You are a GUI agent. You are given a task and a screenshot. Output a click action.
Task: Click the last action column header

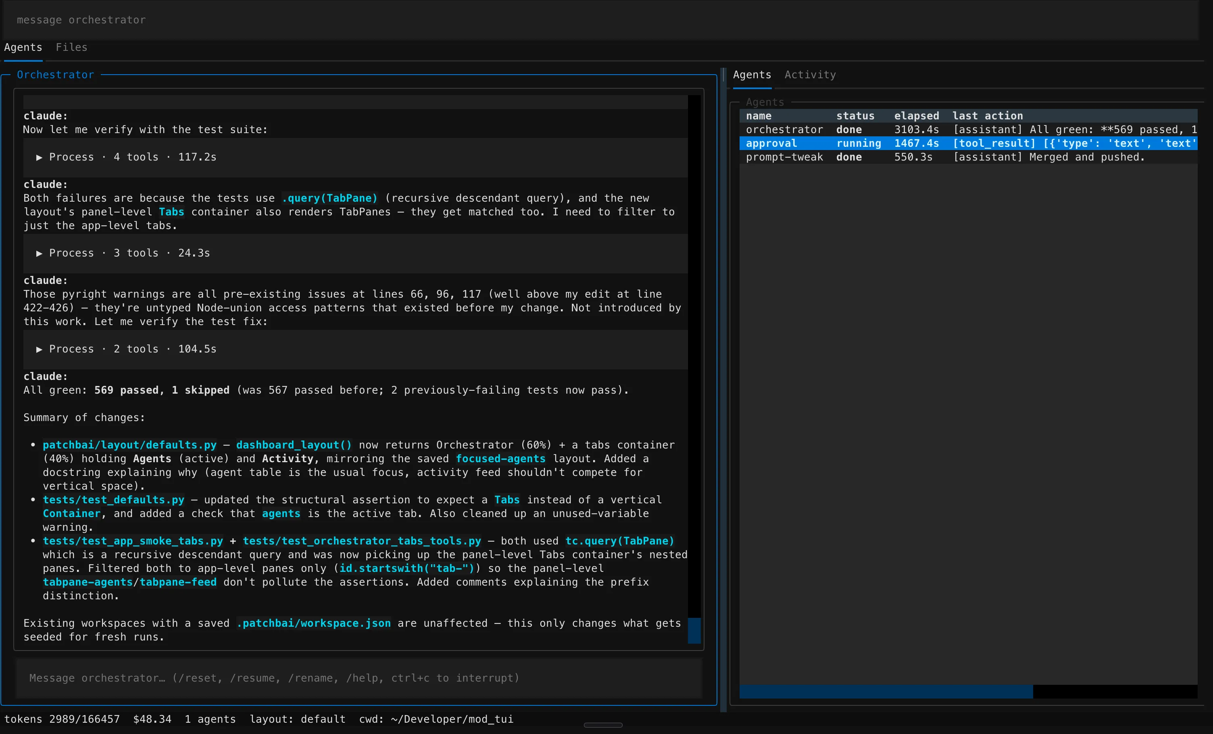[987, 116]
